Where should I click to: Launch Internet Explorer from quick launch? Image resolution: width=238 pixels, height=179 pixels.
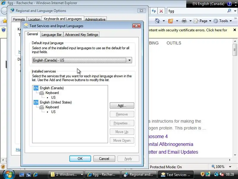click(x=35, y=175)
